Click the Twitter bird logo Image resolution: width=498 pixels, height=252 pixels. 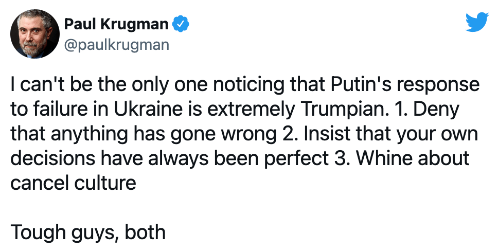point(476,23)
